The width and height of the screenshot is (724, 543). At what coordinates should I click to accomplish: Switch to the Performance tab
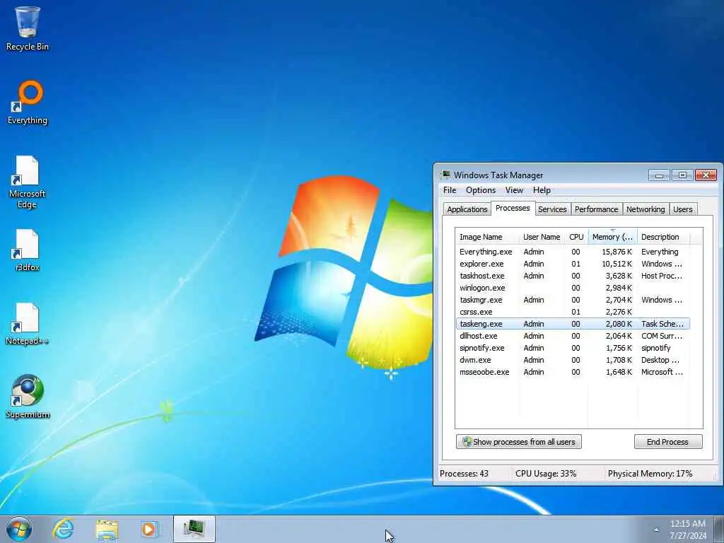596,209
